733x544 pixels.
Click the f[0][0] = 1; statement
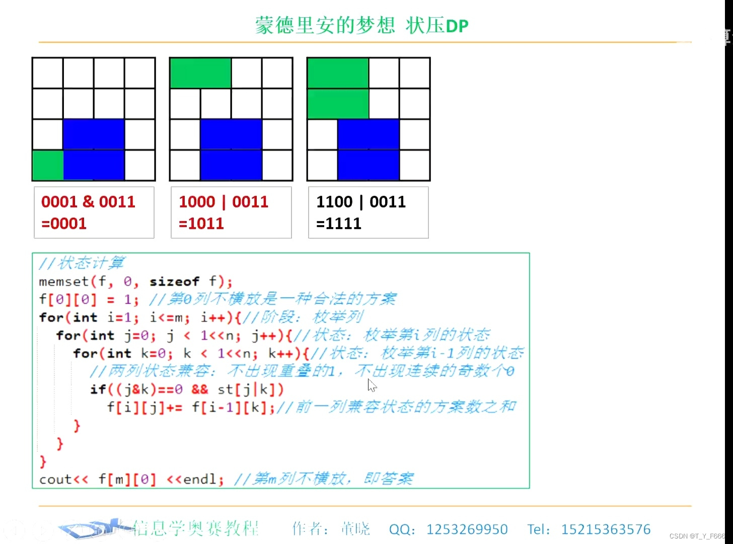89,299
